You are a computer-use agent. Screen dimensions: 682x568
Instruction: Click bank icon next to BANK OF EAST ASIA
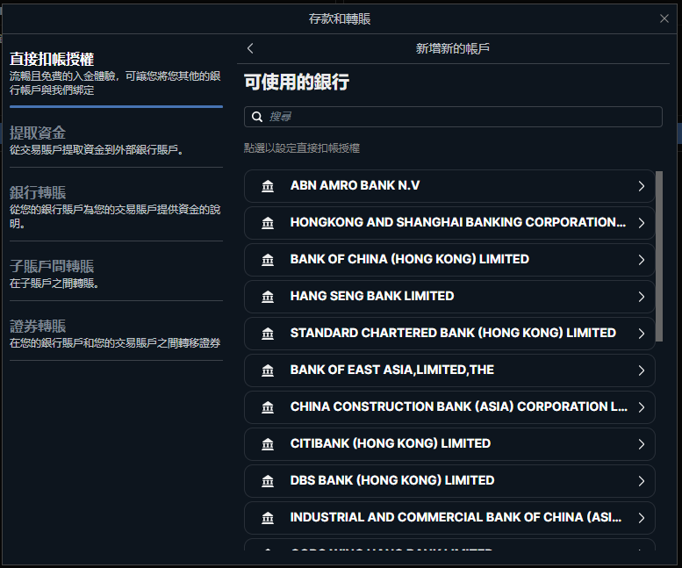[268, 370]
